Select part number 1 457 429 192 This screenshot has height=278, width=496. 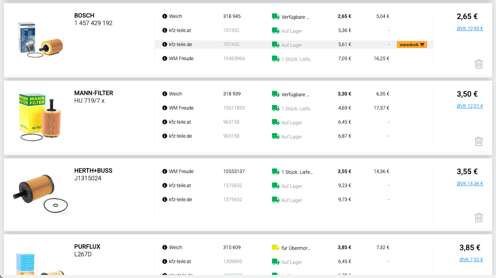click(x=93, y=23)
